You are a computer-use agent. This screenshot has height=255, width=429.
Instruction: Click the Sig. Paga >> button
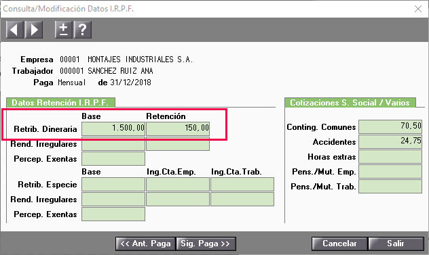click(x=206, y=244)
